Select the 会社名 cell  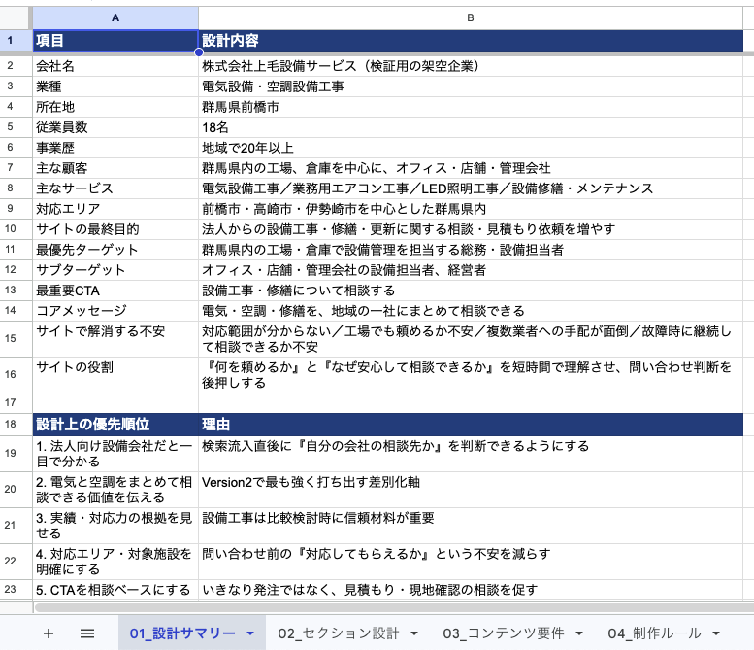[x=115, y=66]
